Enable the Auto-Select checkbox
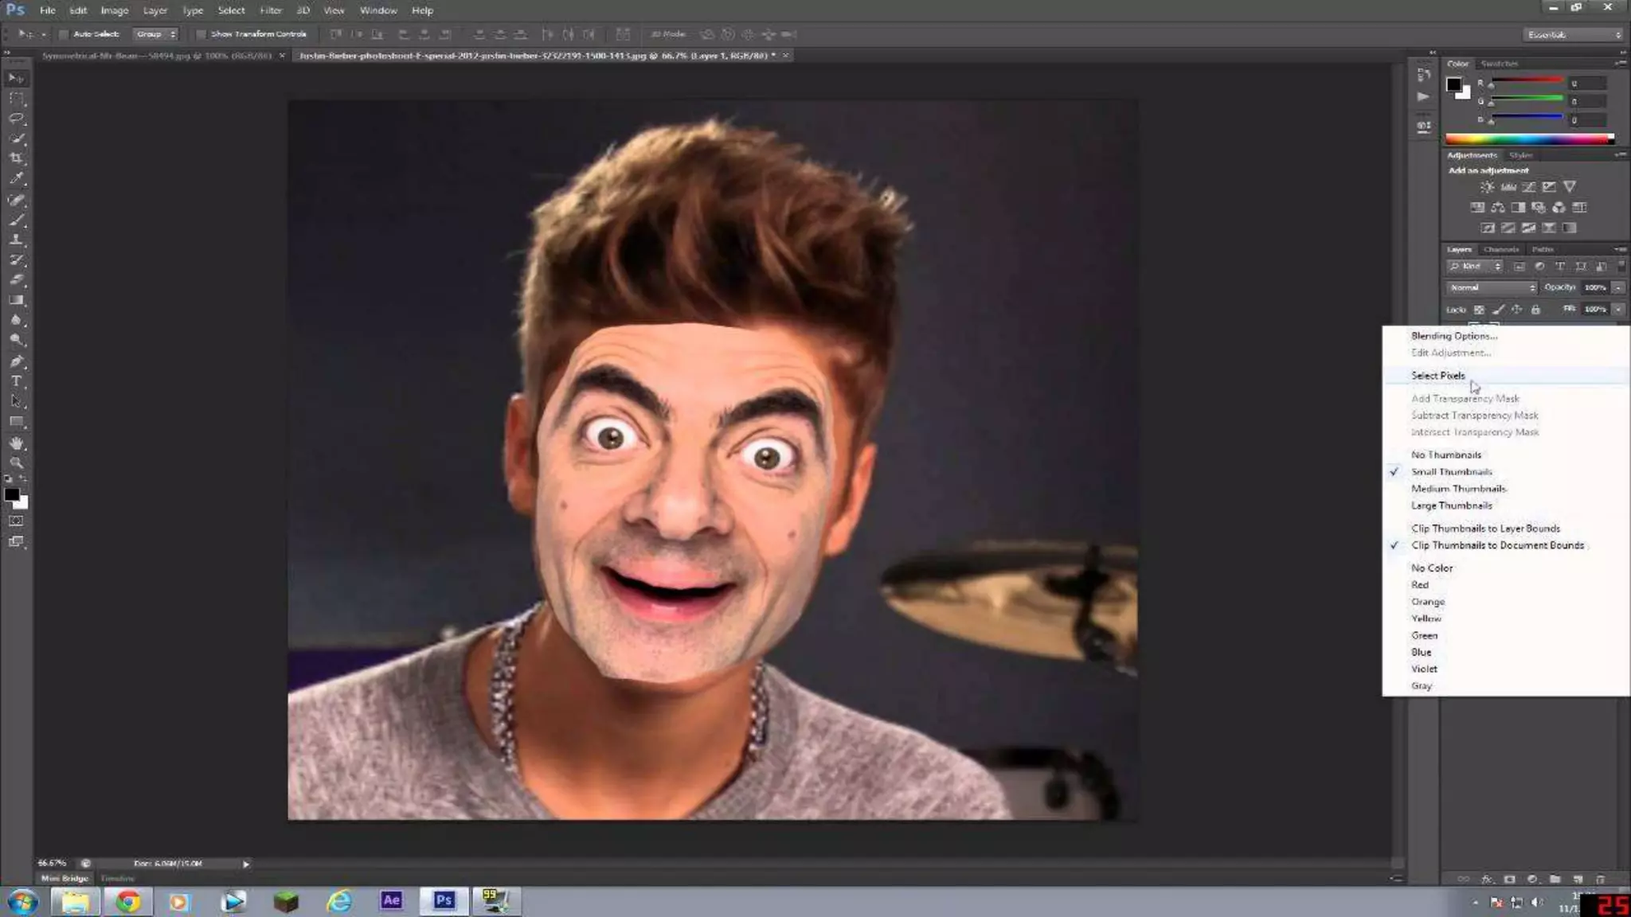This screenshot has height=917, width=1631. coord(63,34)
